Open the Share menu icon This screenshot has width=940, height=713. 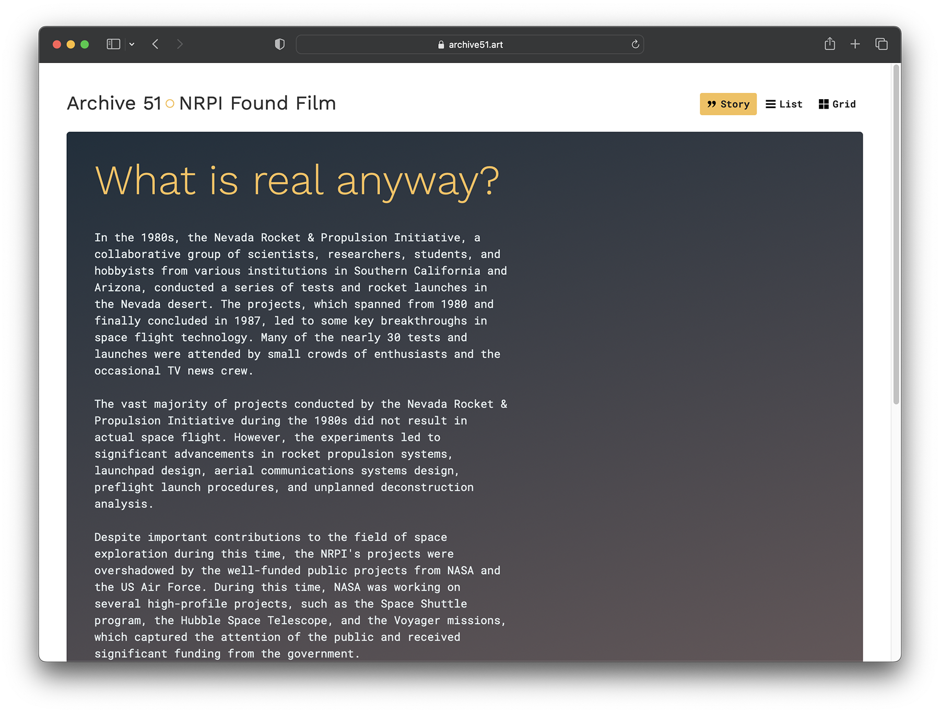pyautogui.click(x=830, y=44)
